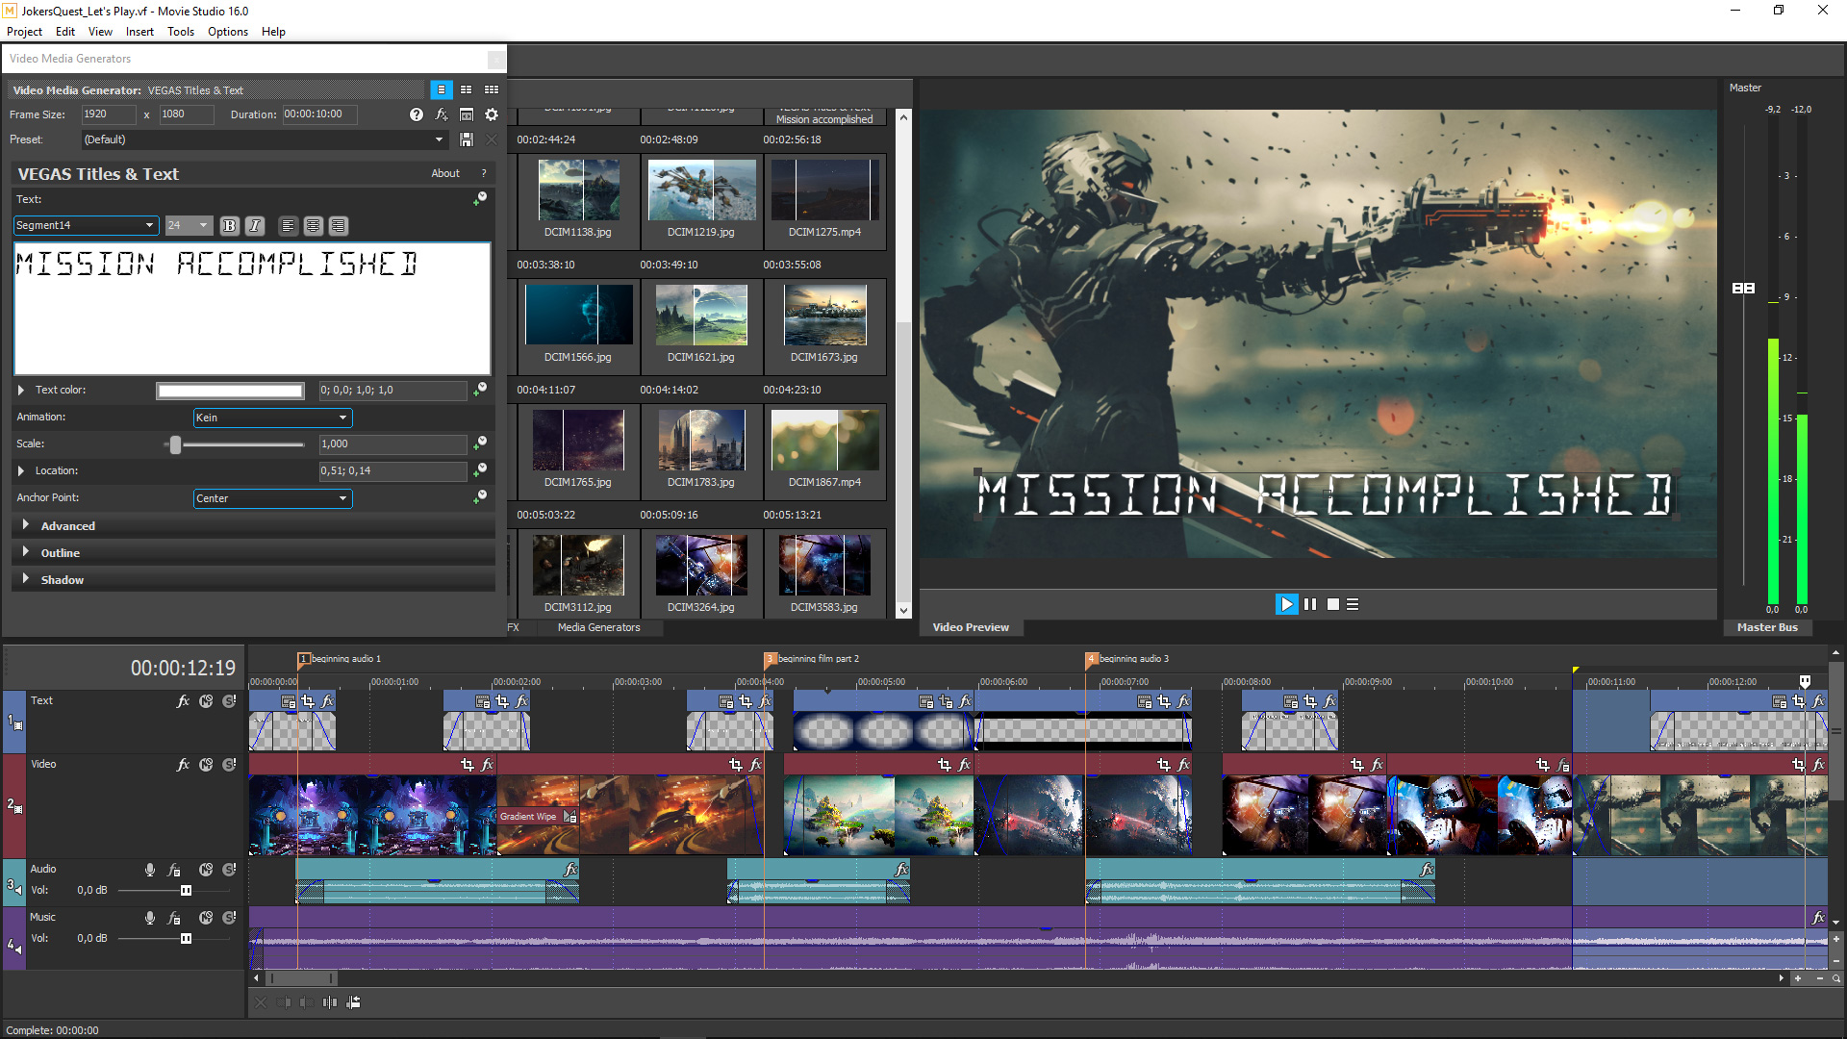Image resolution: width=1847 pixels, height=1039 pixels.
Task: Switch to the Media Generators tab
Action: click(x=598, y=627)
